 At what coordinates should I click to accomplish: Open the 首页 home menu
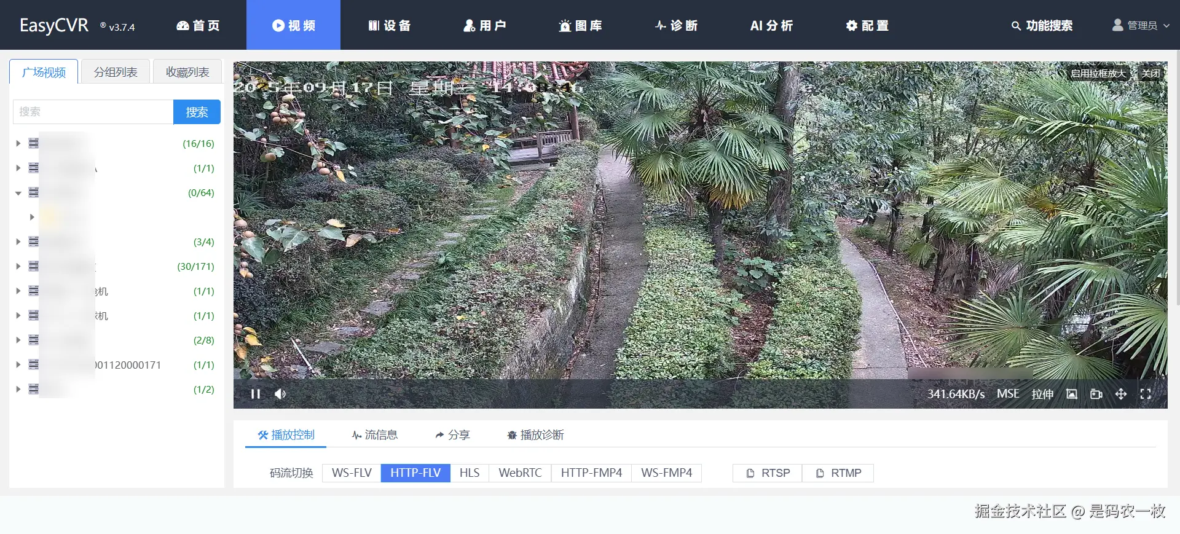[198, 25]
